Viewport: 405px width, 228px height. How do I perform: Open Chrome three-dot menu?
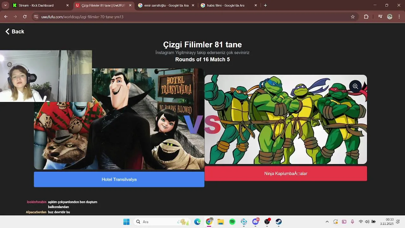(x=399, y=17)
